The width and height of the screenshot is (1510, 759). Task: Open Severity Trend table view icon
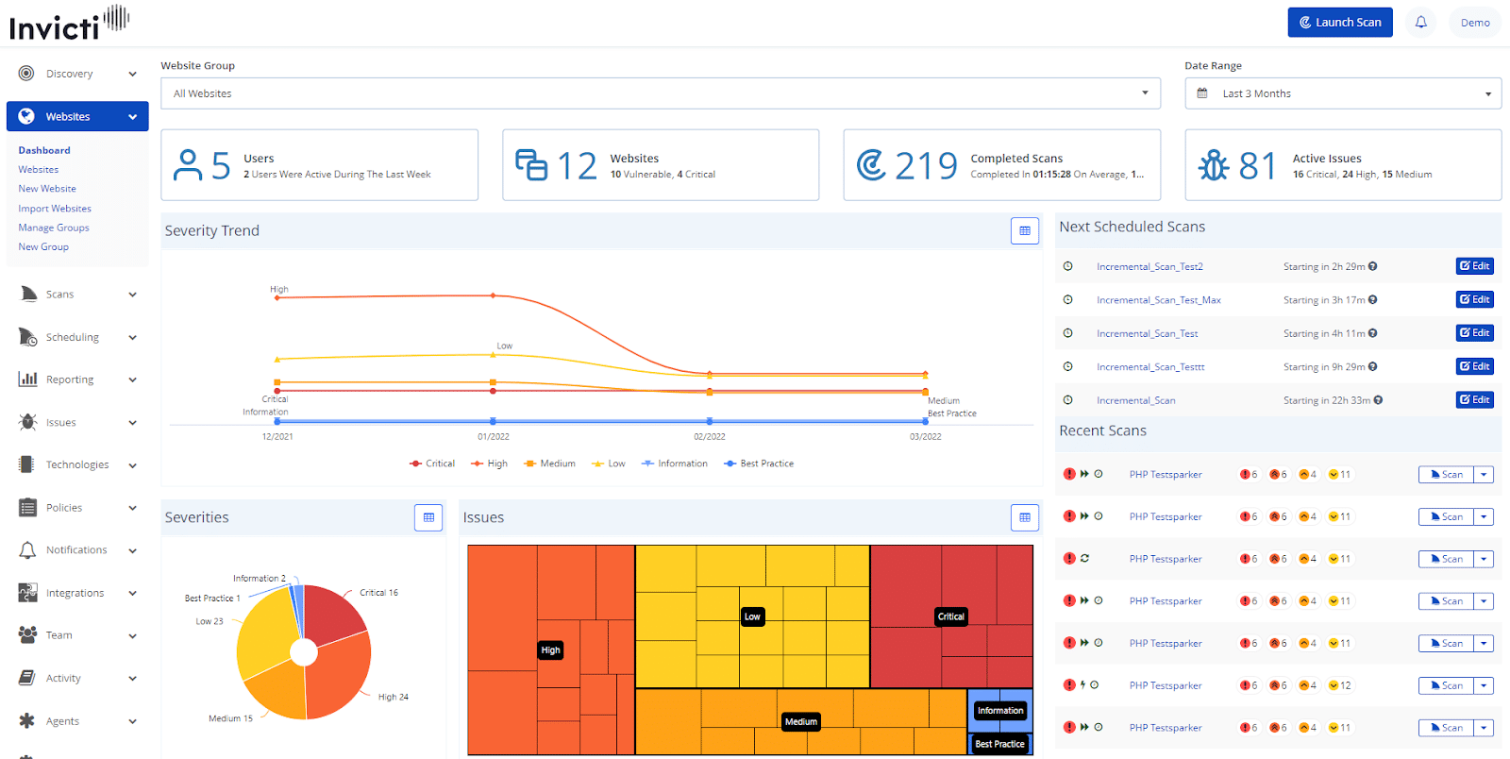[1025, 230]
